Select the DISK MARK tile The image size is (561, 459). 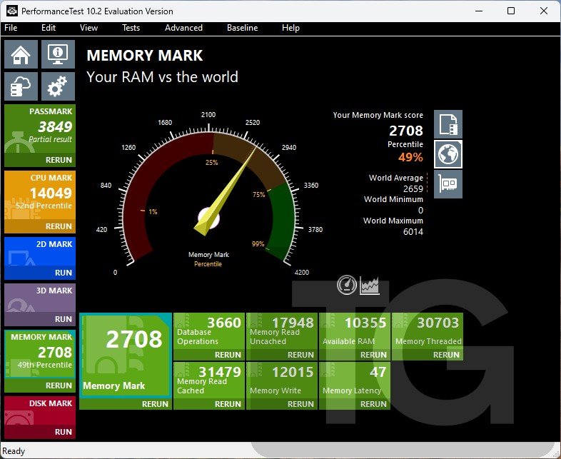click(x=40, y=410)
